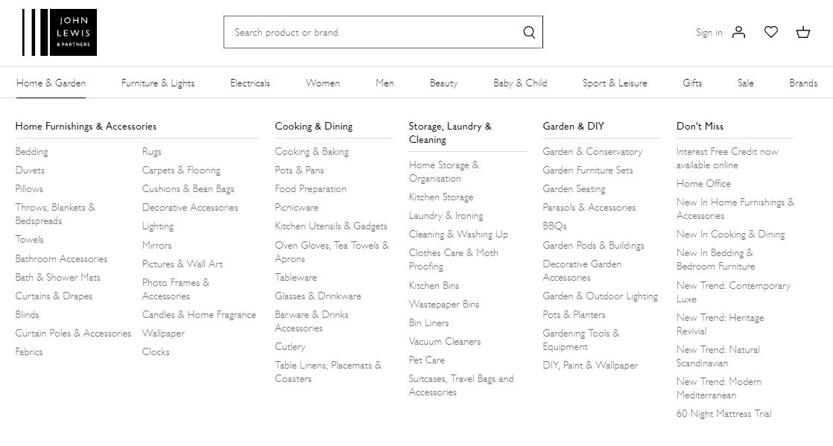833x446 pixels.
Task: Open the Baby & Child menu
Action: 520,83
